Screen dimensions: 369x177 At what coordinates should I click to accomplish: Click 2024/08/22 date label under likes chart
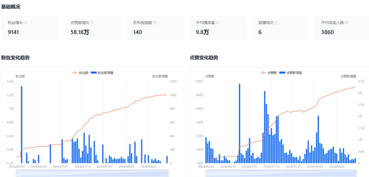click(336, 166)
